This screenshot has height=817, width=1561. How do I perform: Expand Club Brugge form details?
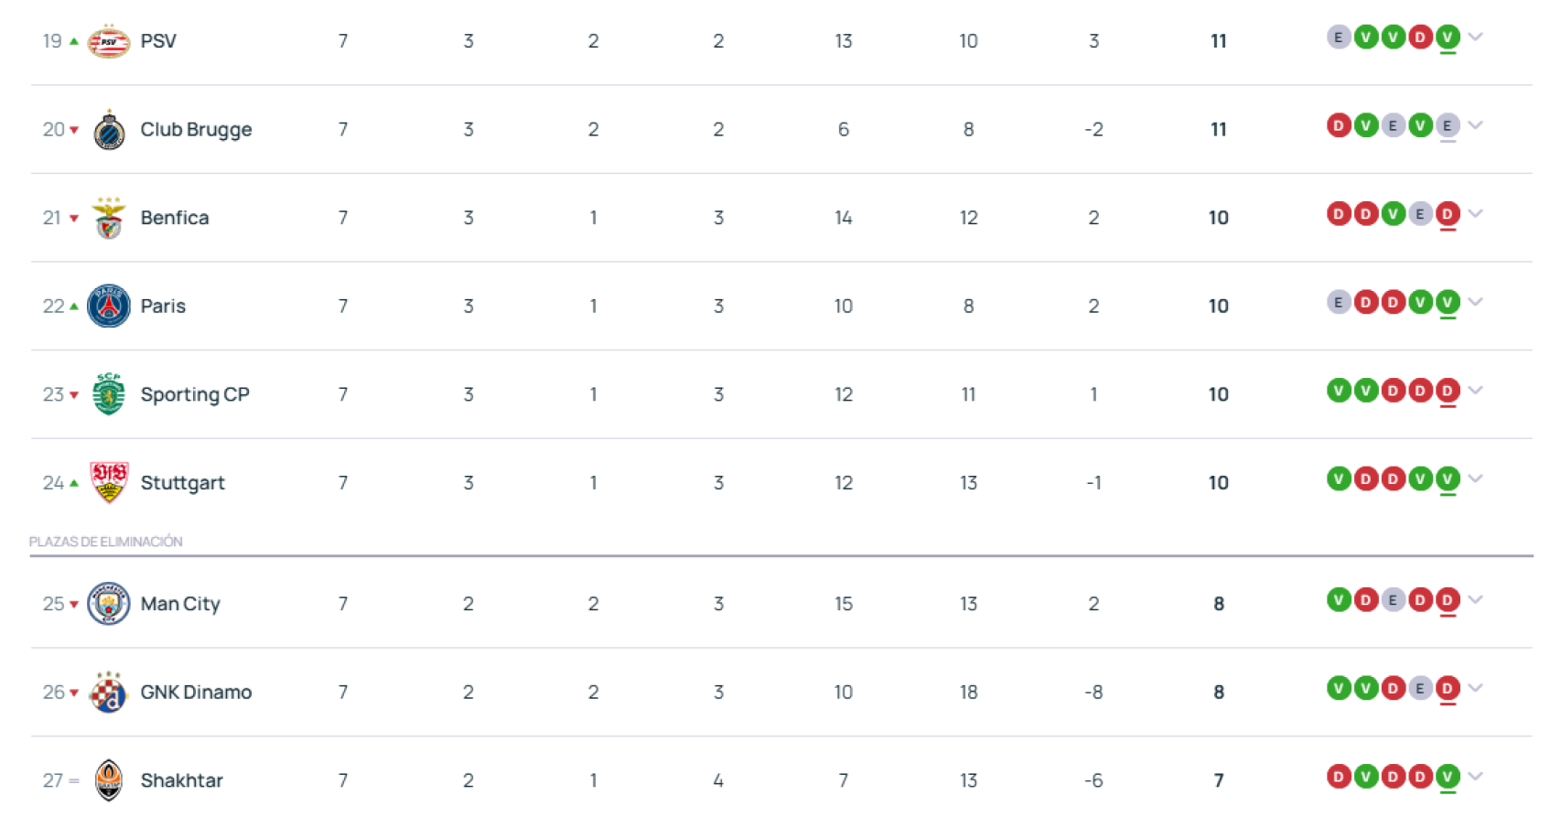[x=1475, y=125]
